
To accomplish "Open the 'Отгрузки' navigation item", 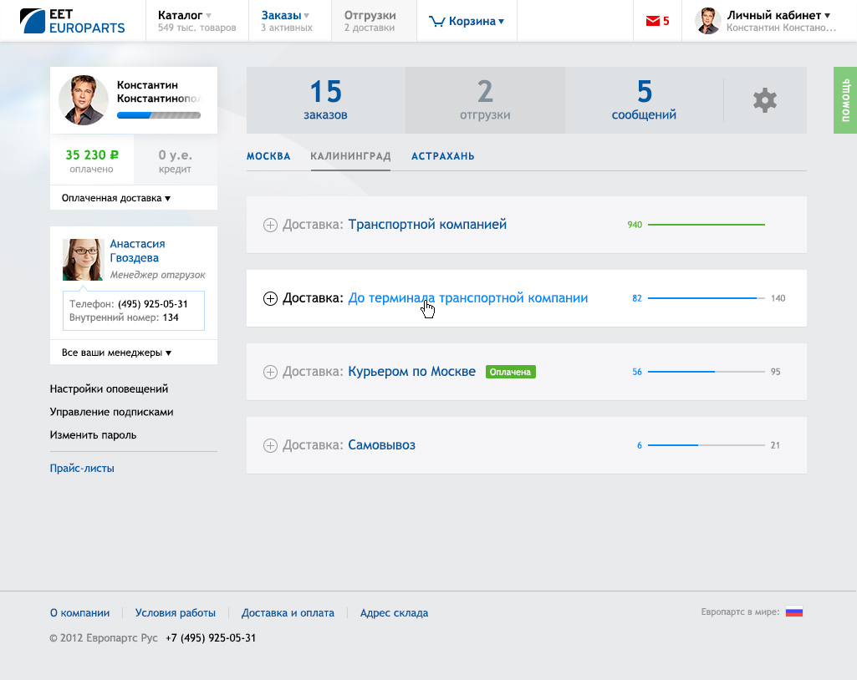I will [370, 21].
